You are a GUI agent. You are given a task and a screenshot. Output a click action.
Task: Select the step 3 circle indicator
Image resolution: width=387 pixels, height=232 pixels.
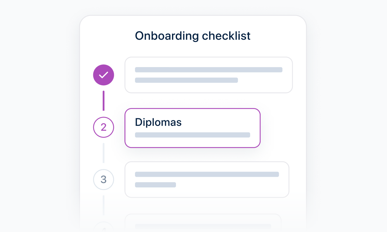(x=104, y=179)
